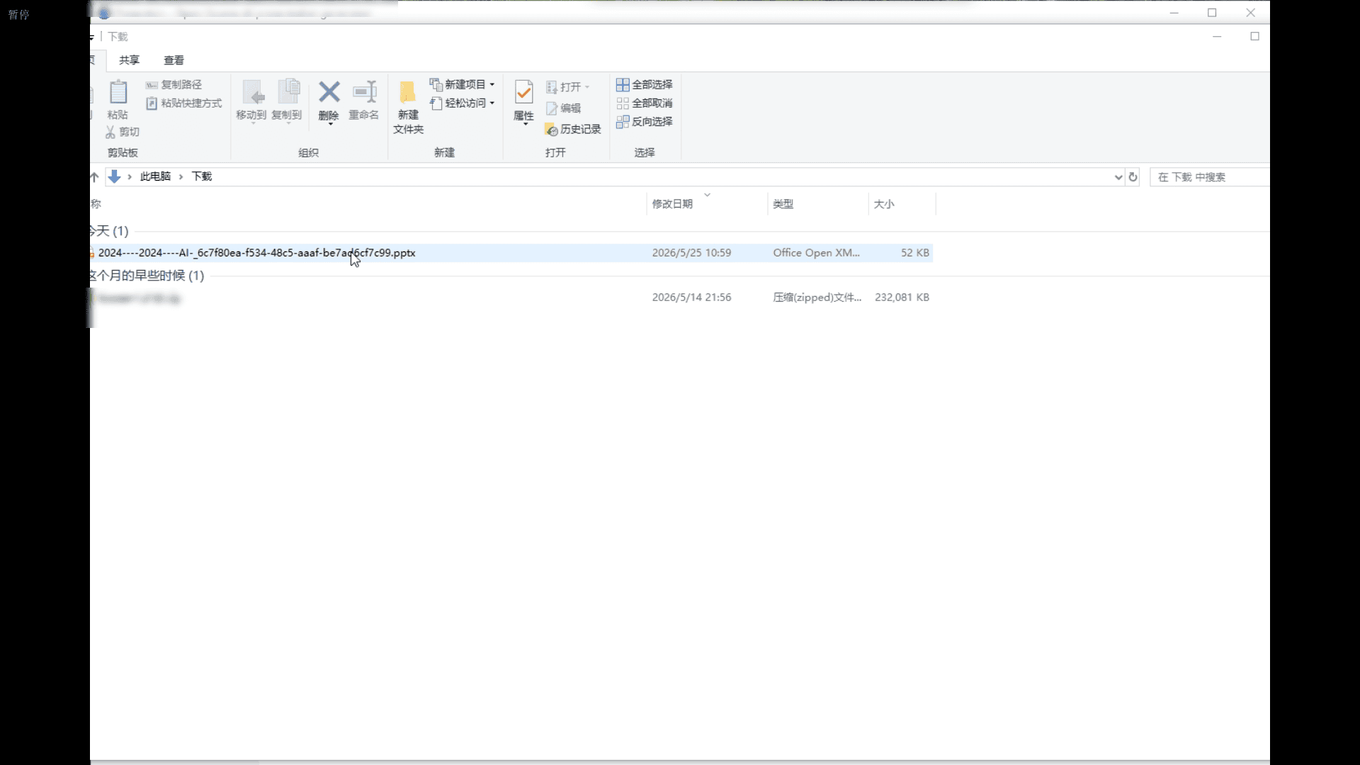Screen dimensions: 1360x765
Task: Click the History (历史记录) button
Action: pos(572,130)
